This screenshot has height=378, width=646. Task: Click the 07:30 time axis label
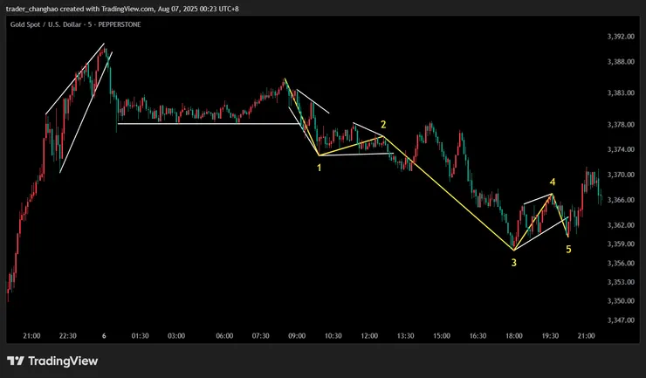261,336
